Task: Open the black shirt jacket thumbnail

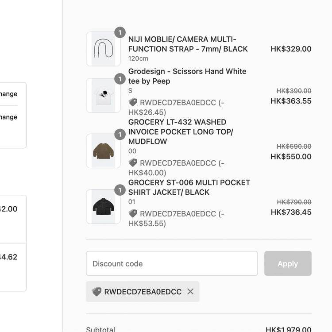Action: click(x=103, y=207)
